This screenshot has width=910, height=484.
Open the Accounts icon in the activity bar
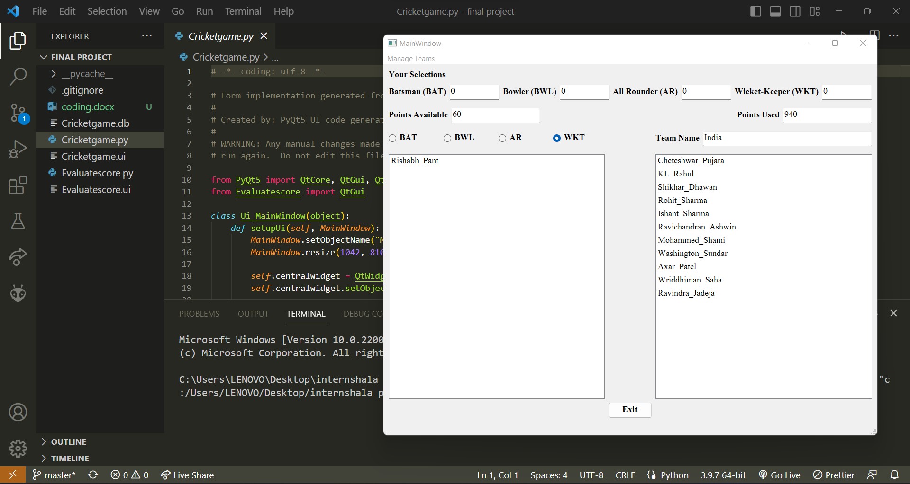pos(18,412)
